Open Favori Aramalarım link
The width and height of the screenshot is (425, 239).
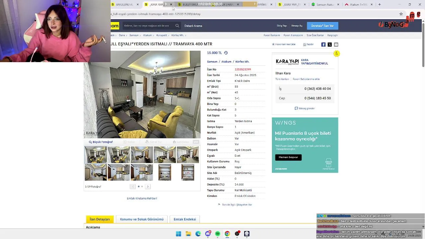(293, 35)
